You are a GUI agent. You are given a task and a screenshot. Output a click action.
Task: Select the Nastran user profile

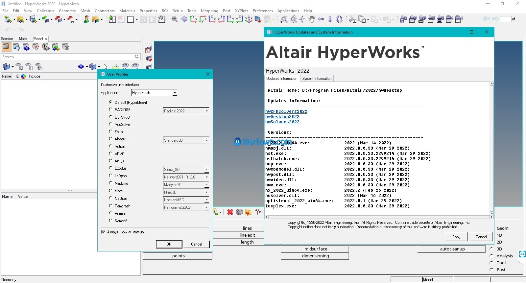pyautogui.click(x=111, y=198)
